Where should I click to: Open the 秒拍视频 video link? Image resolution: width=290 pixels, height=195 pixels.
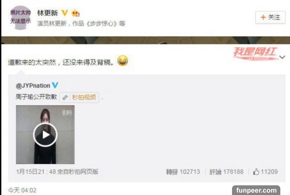click(84, 97)
